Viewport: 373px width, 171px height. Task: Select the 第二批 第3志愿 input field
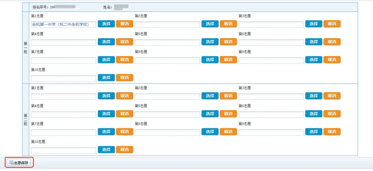[271, 97]
